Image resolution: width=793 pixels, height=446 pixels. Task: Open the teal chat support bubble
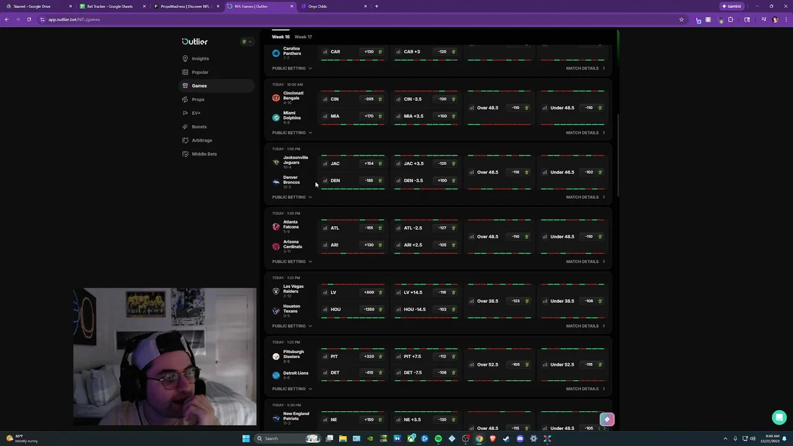779,418
